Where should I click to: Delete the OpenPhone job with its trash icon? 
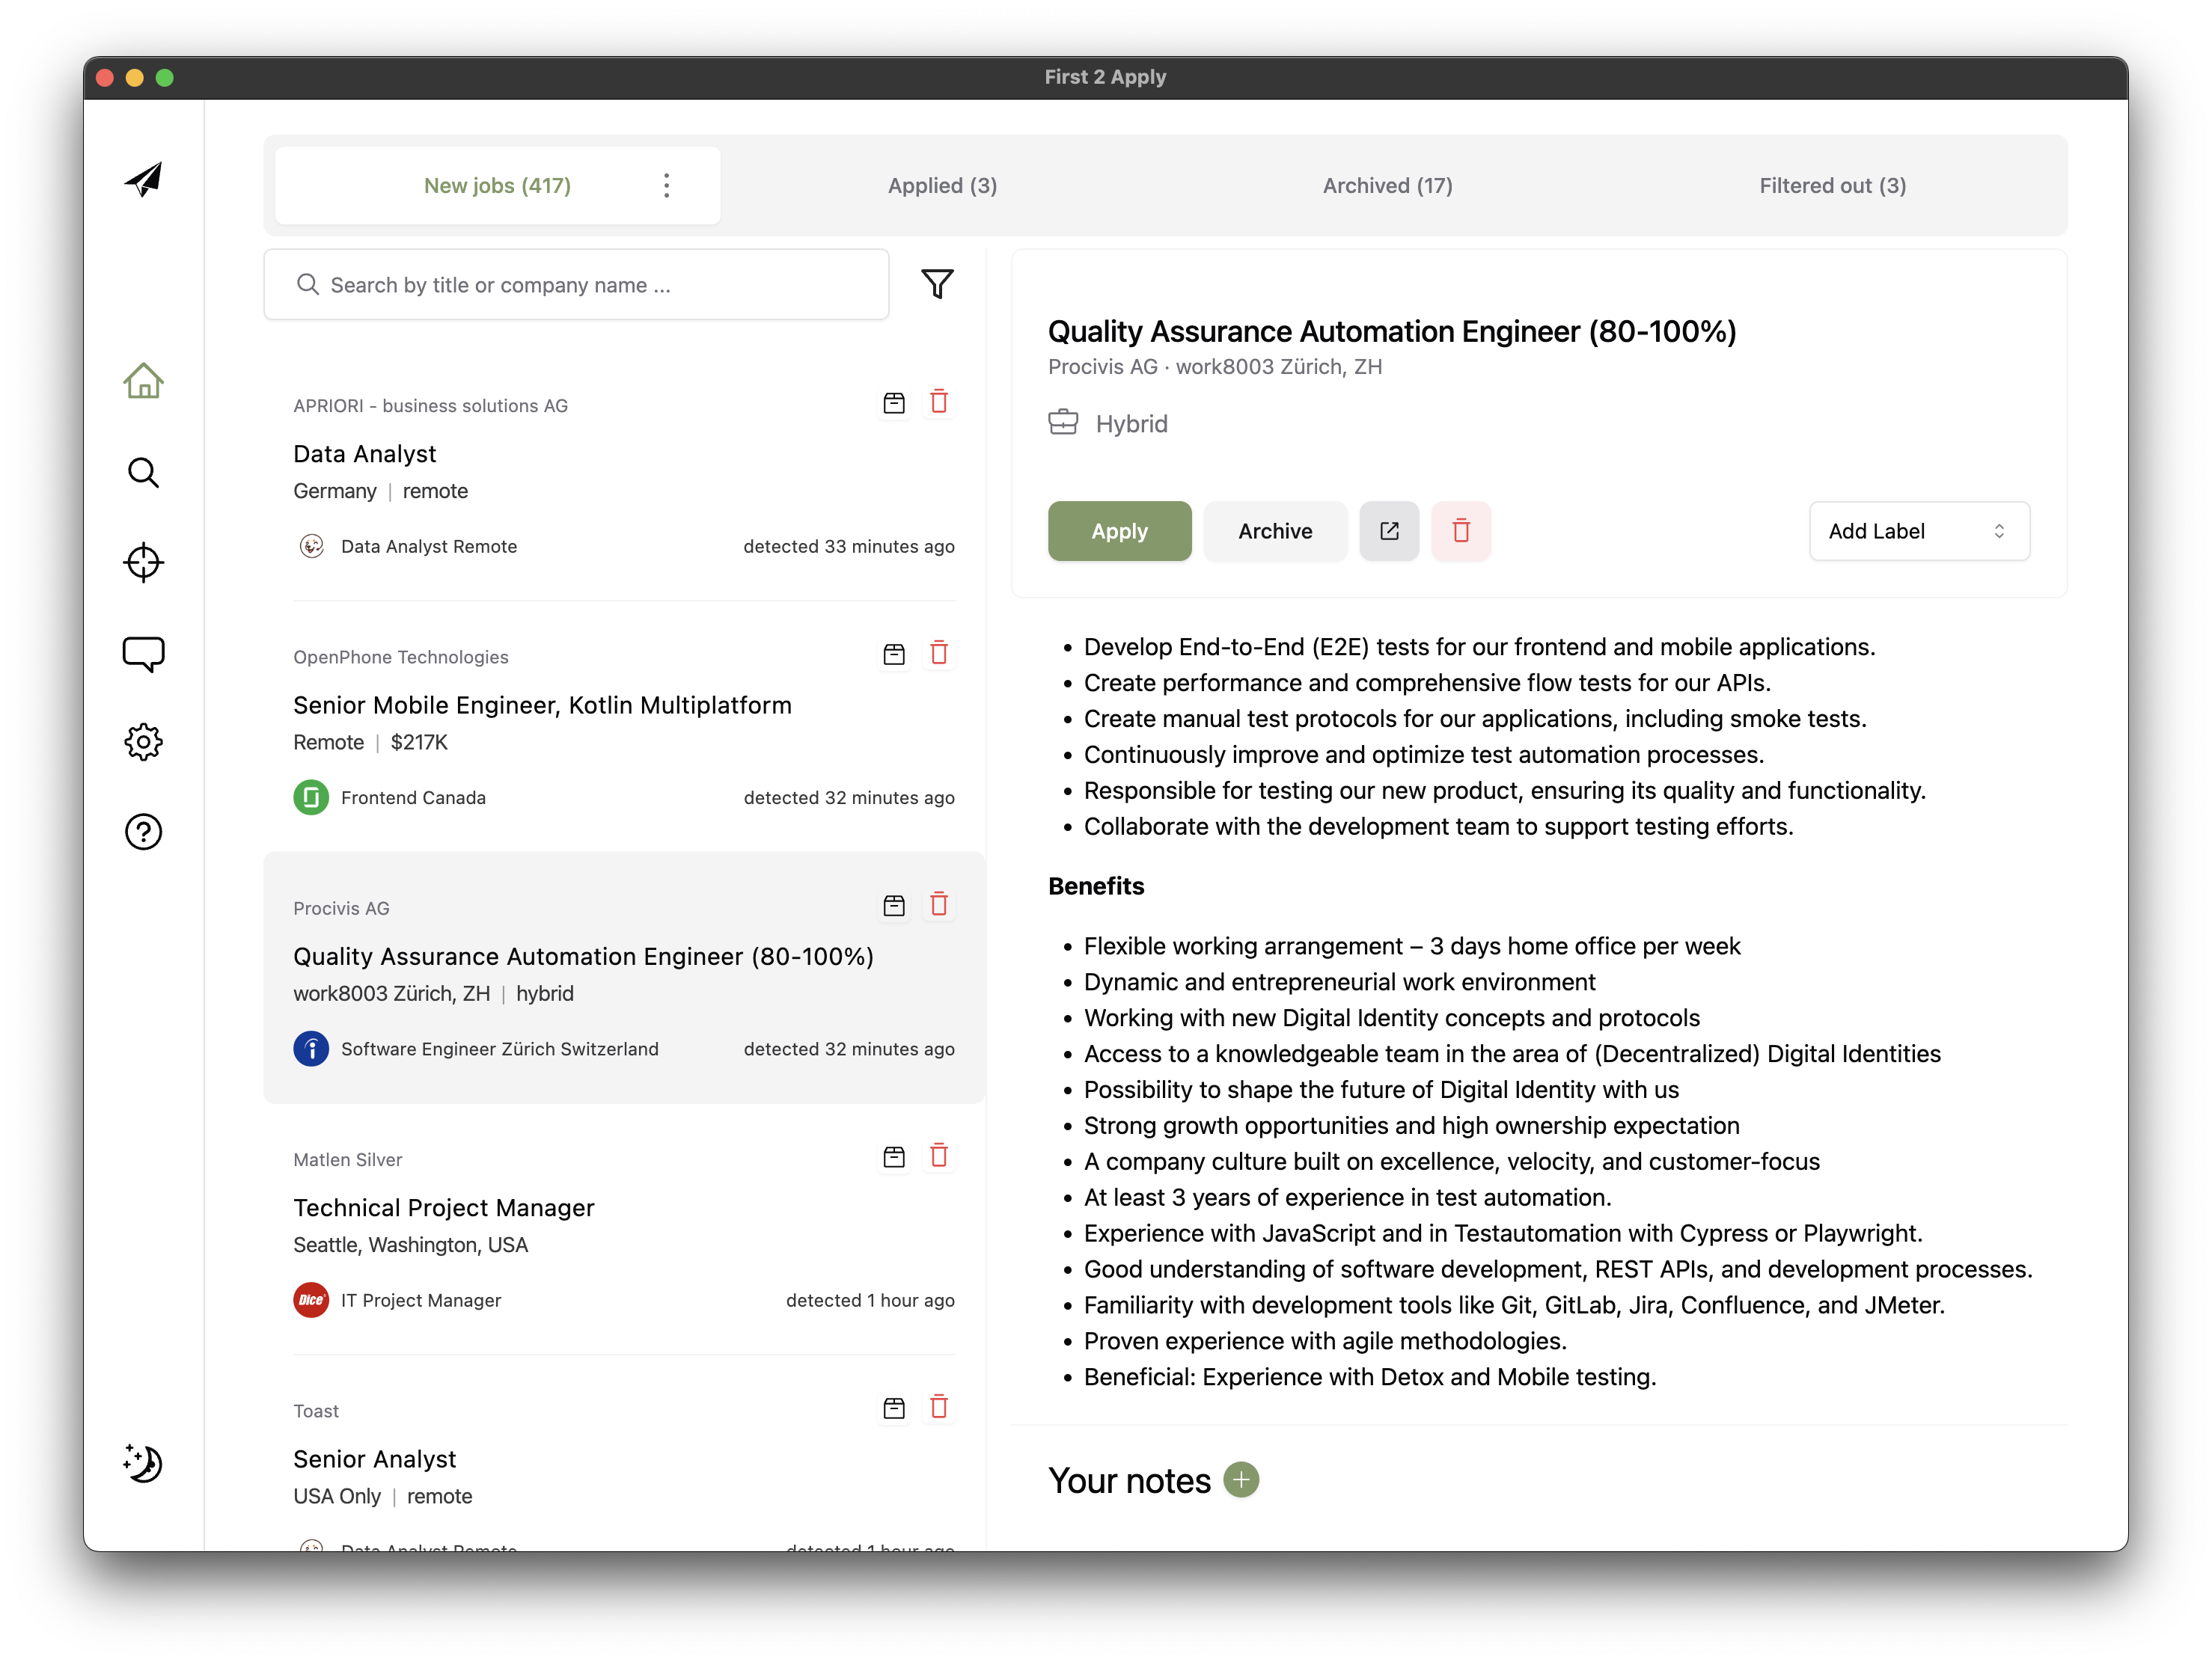[939, 652]
